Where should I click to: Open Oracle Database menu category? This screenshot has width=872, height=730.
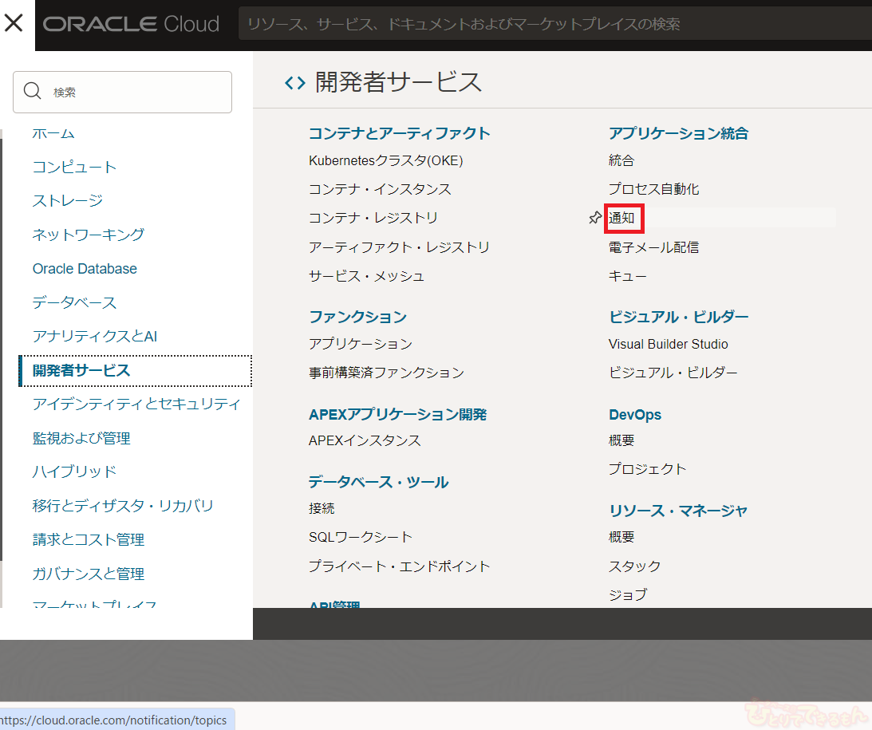tap(85, 269)
